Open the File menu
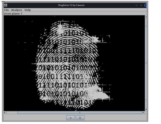This screenshot has height=124, width=161. point(6,10)
